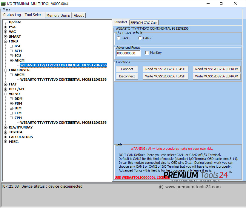Select the CPM label under VOLVO
246x208 pixels.
pos(18,118)
